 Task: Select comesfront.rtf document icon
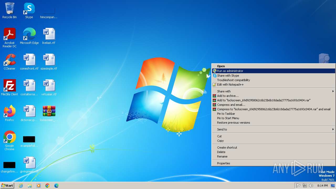29,62
